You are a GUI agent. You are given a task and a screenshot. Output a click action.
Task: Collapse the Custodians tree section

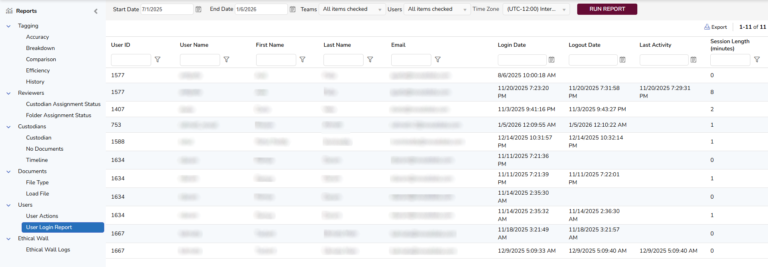(8, 127)
